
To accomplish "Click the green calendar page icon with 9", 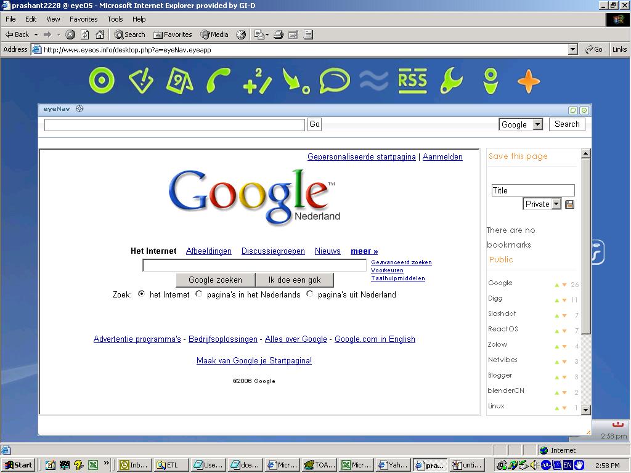I will point(179,81).
